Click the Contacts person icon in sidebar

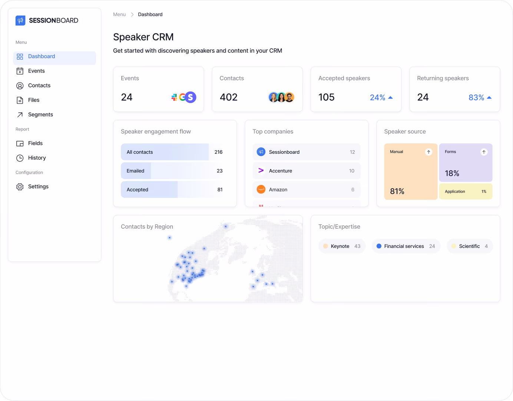(20, 86)
